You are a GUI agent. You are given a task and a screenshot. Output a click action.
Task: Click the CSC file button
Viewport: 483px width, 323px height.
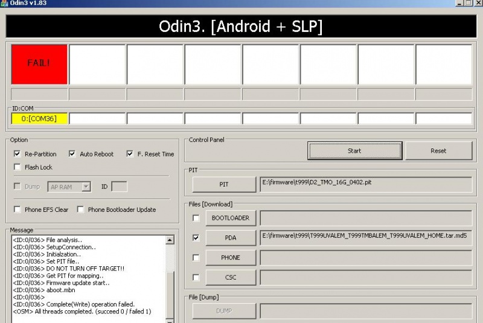pyautogui.click(x=231, y=278)
